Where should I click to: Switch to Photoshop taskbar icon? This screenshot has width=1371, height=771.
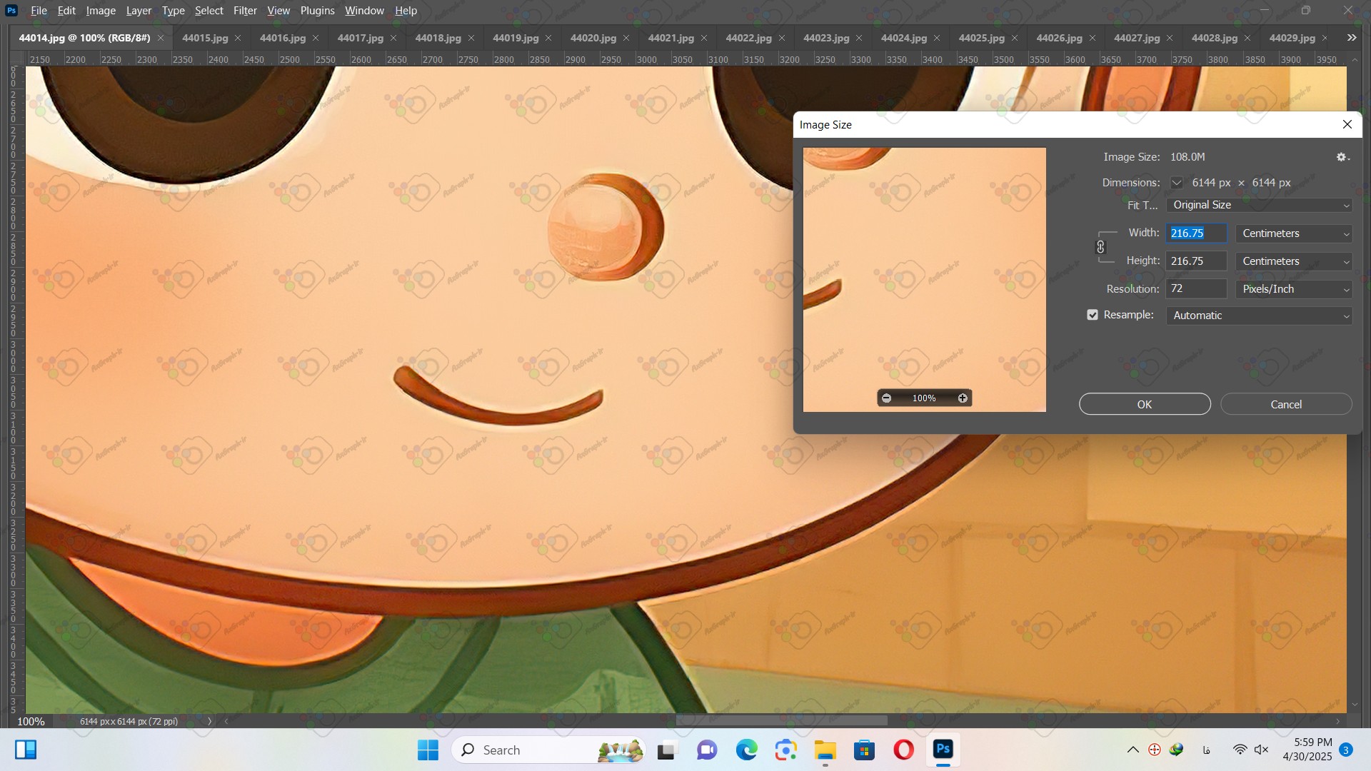[943, 750]
